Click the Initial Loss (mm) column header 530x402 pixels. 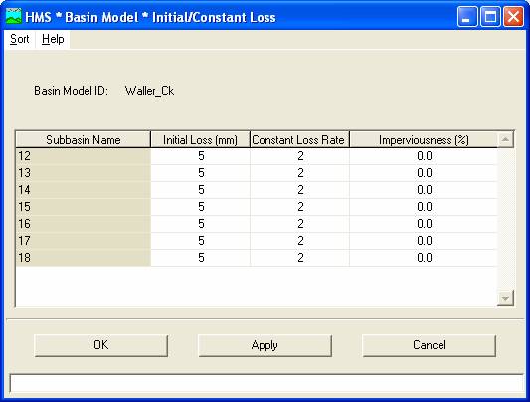200,140
